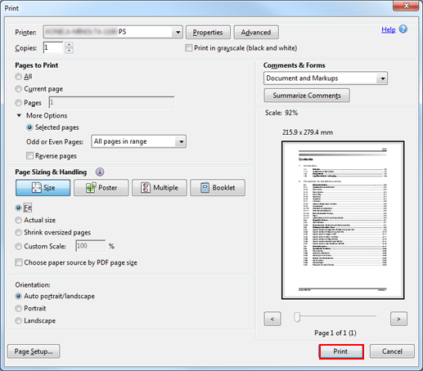The image size is (423, 371).
Task: Click the printer Properties button
Action: pos(208,33)
